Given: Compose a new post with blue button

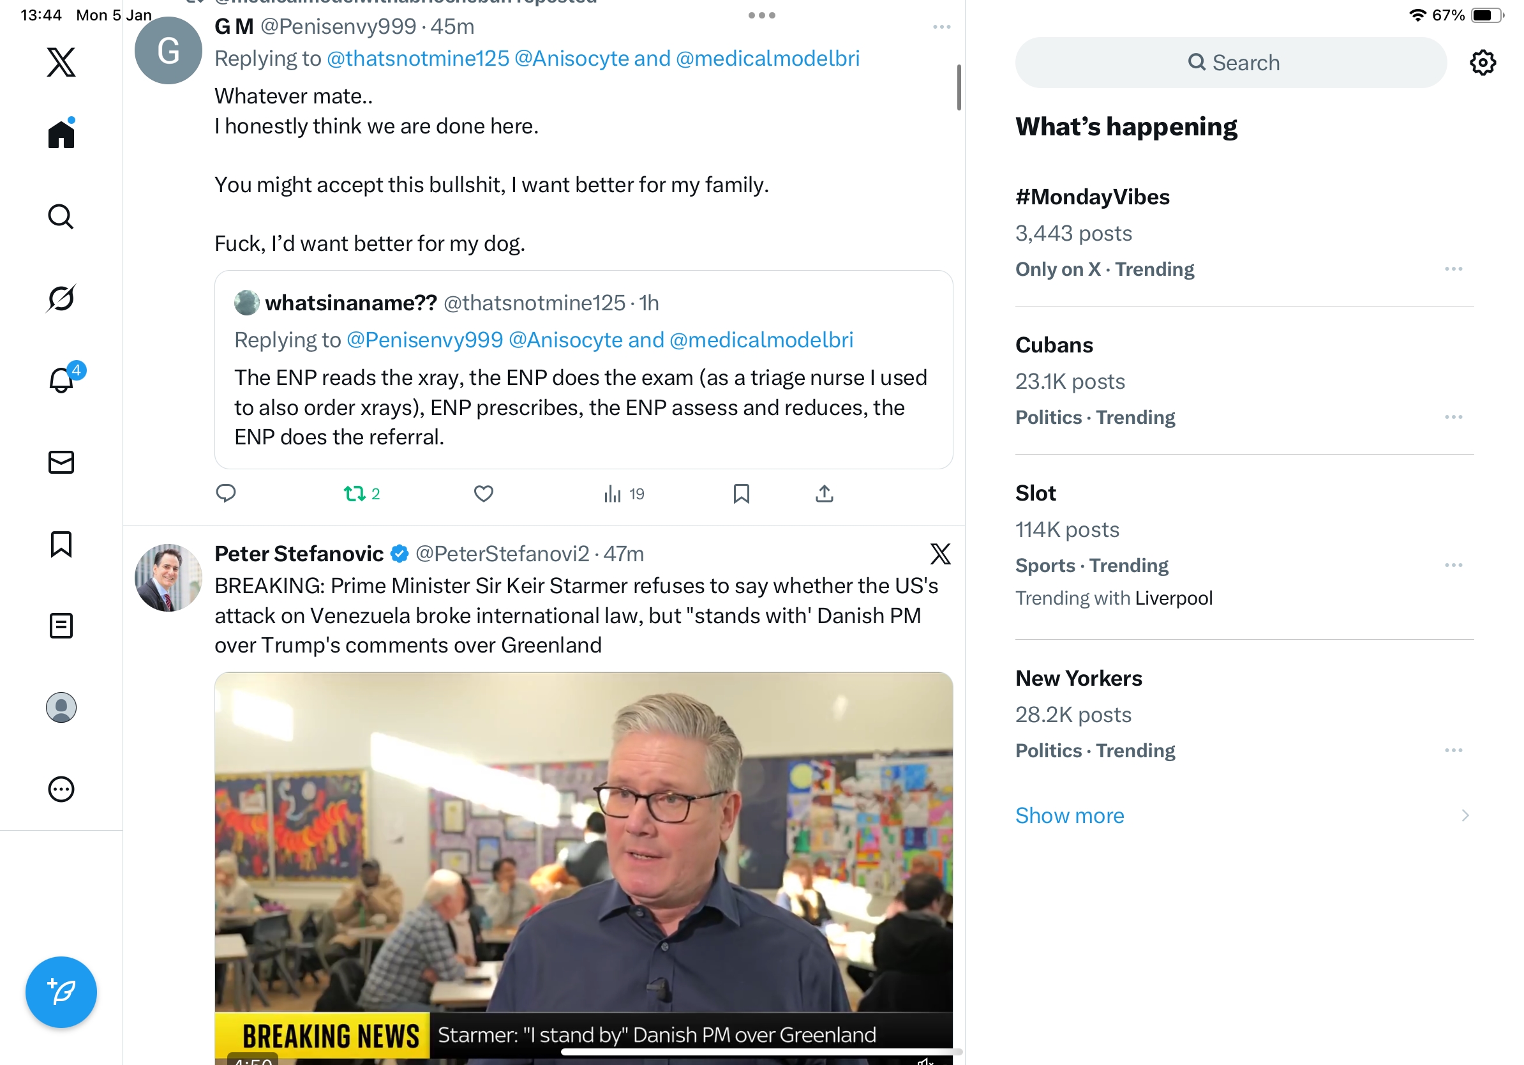Looking at the screenshot, I should (61, 992).
